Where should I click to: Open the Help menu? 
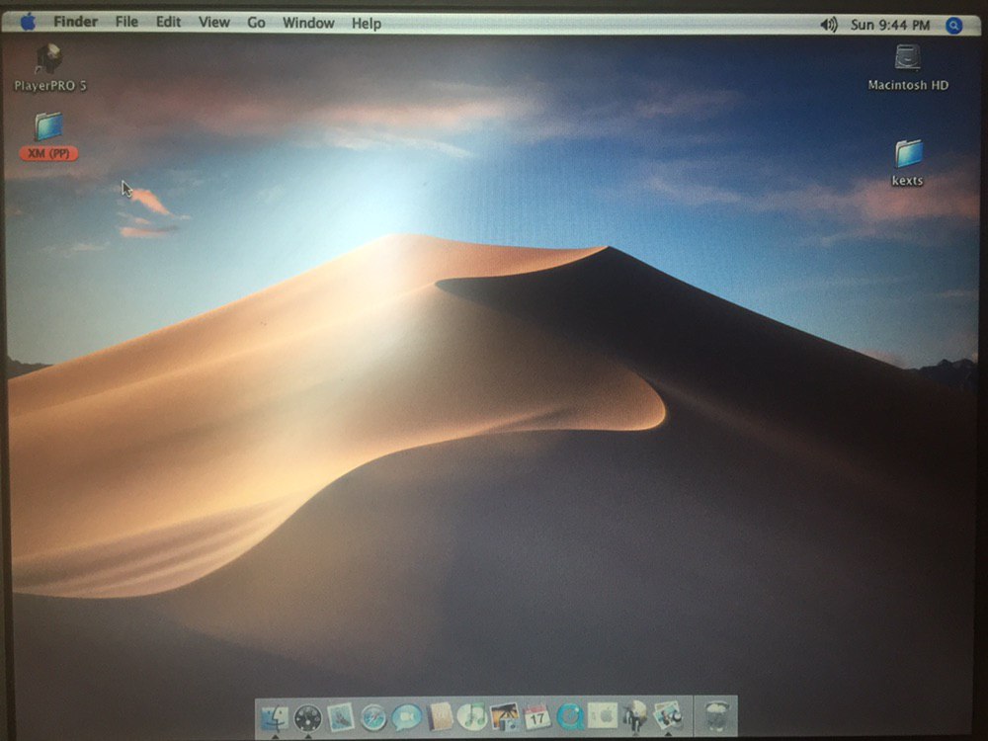pos(367,24)
